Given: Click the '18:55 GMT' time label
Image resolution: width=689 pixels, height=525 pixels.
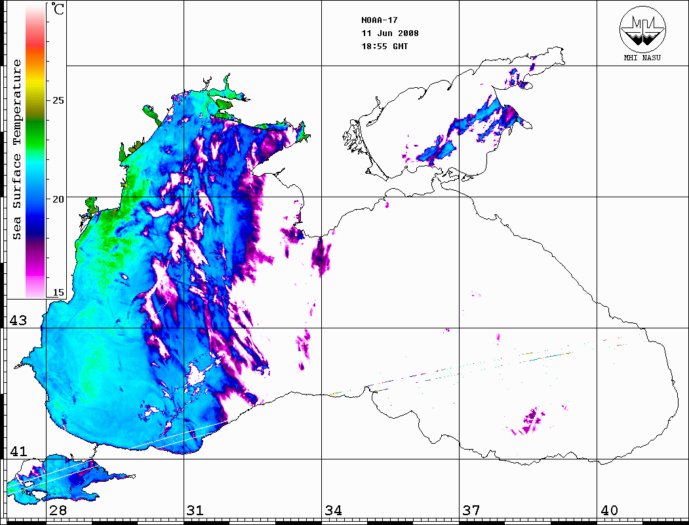Looking at the screenshot, I should [385, 47].
